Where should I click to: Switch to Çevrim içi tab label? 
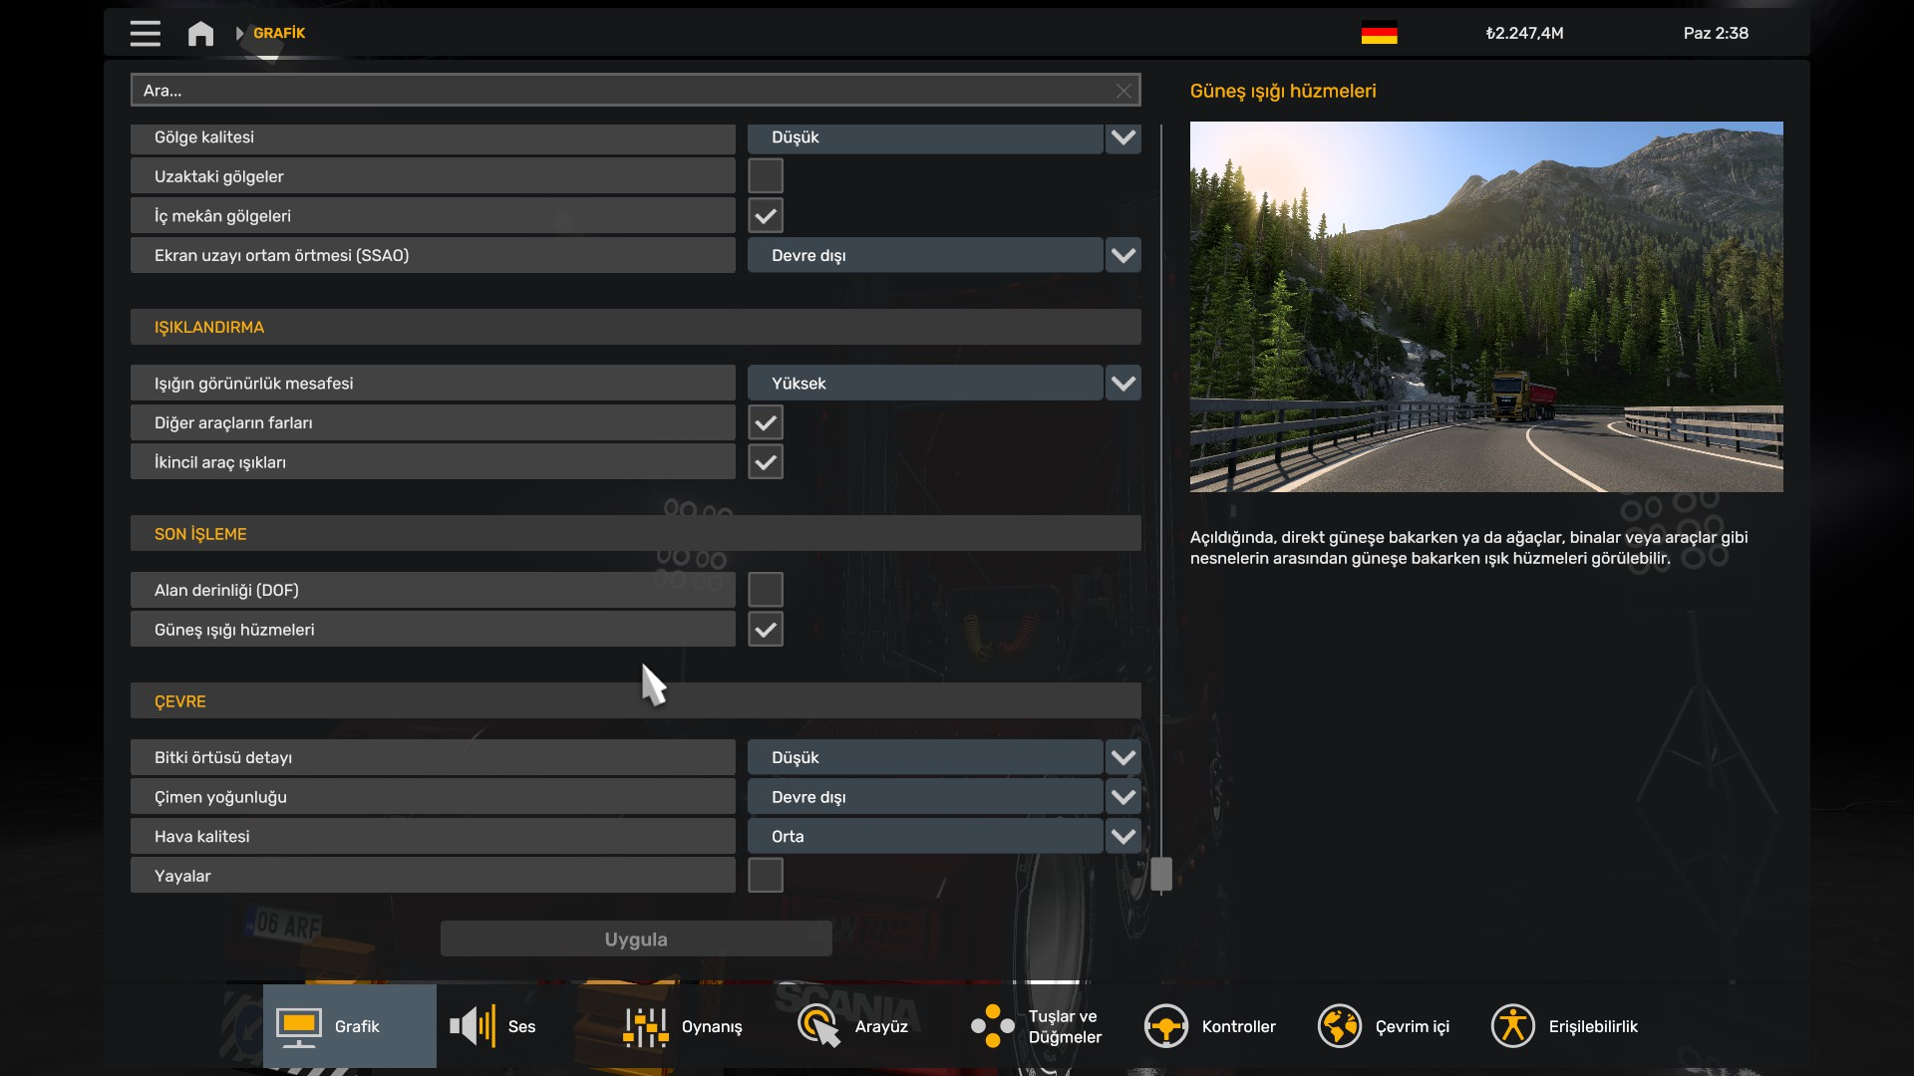point(1412,1027)
